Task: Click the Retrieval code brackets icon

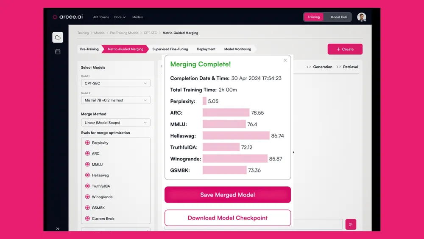Action: click(338, 67)
